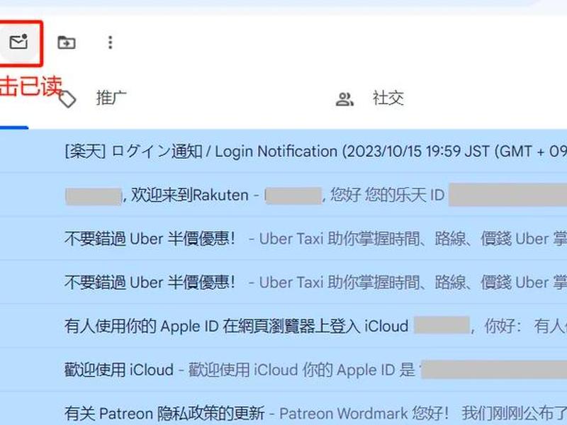Open the first 不要錯過 Uber 半價優惠 email
Screen dimensions: 567x425
pos(283,239)
